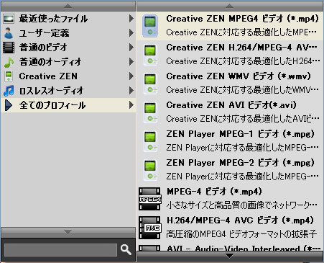
Task: Expand the ユーザー定義 submenu arrow
Action: point(131,33)
